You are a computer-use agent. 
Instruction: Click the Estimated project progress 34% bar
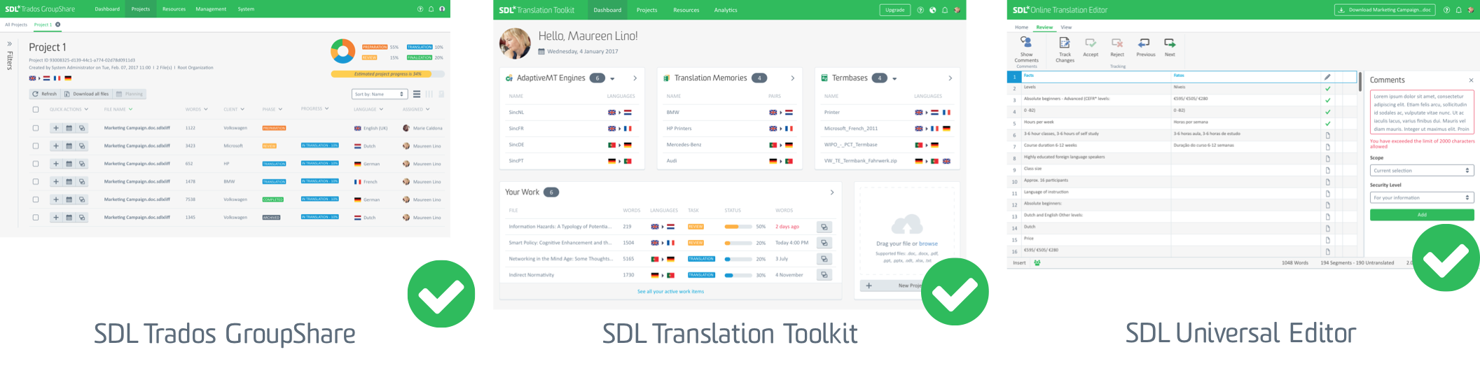click(x=387, y=73)
